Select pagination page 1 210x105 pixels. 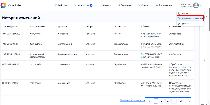click(x=156, y=101)
